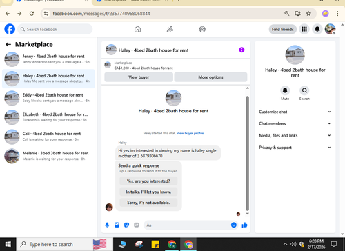Open the Home feed icon

[x=137, y=29]
